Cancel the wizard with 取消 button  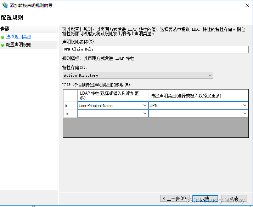coord(234,198)
